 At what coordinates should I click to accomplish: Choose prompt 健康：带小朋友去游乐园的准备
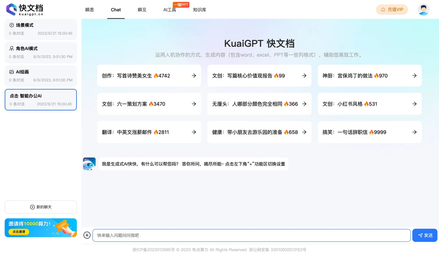point(259,132)
